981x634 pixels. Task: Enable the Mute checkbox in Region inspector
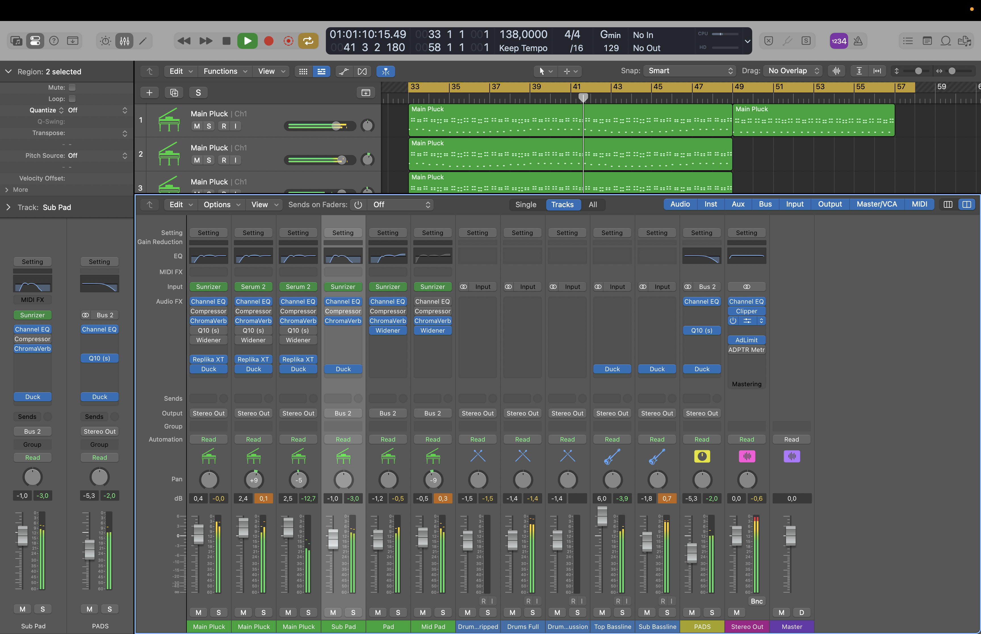(x=72, y=87)
